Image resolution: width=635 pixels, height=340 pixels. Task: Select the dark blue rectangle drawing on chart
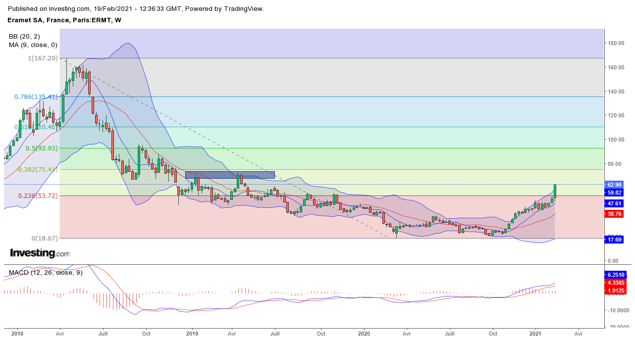(230, 175)
